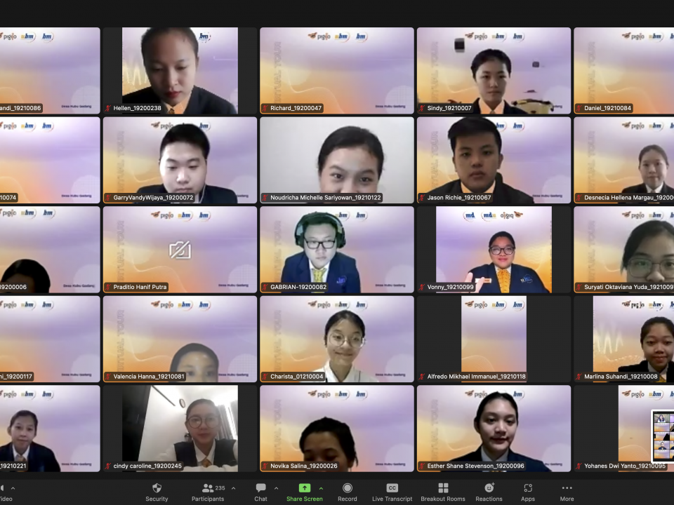Click muted mic icon beside Valencia Hanna_19210081
This screenshot has width=674, height=505.
click(x=108, y=377)
